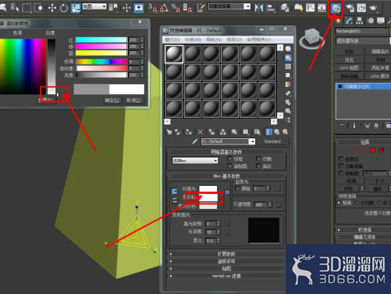Toggle the checkered Background icon
Image resolution: width=391 pixels, height=294 pixels.
(288, 67)
